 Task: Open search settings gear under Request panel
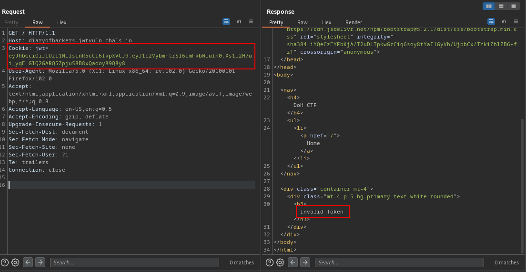coord(15,262)
